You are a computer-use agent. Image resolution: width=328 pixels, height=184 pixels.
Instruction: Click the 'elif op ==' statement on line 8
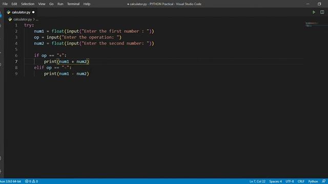(53, 67)
